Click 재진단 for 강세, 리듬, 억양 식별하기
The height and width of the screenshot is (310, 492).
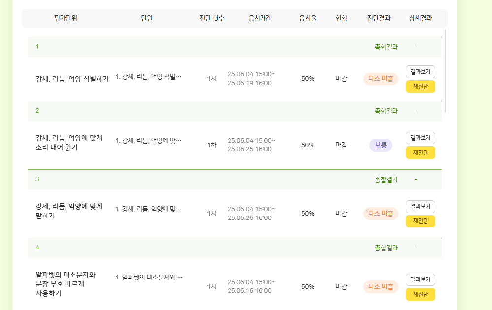point(420,86)
